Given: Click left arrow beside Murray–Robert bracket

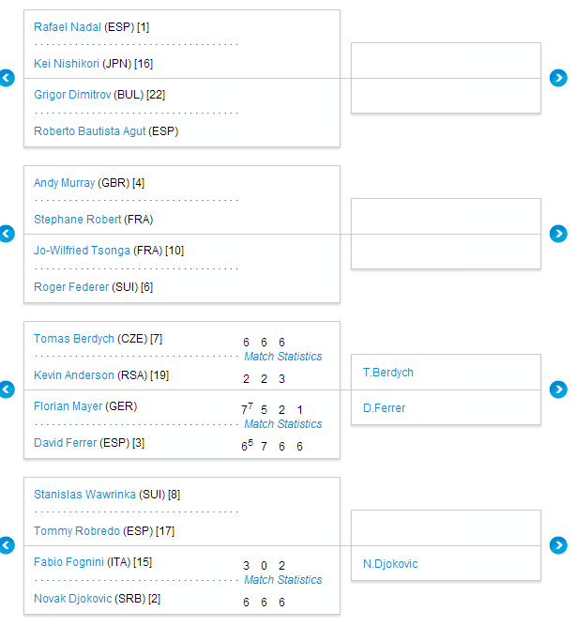Looking at the screenshot, I should click(x=8, y=234).
